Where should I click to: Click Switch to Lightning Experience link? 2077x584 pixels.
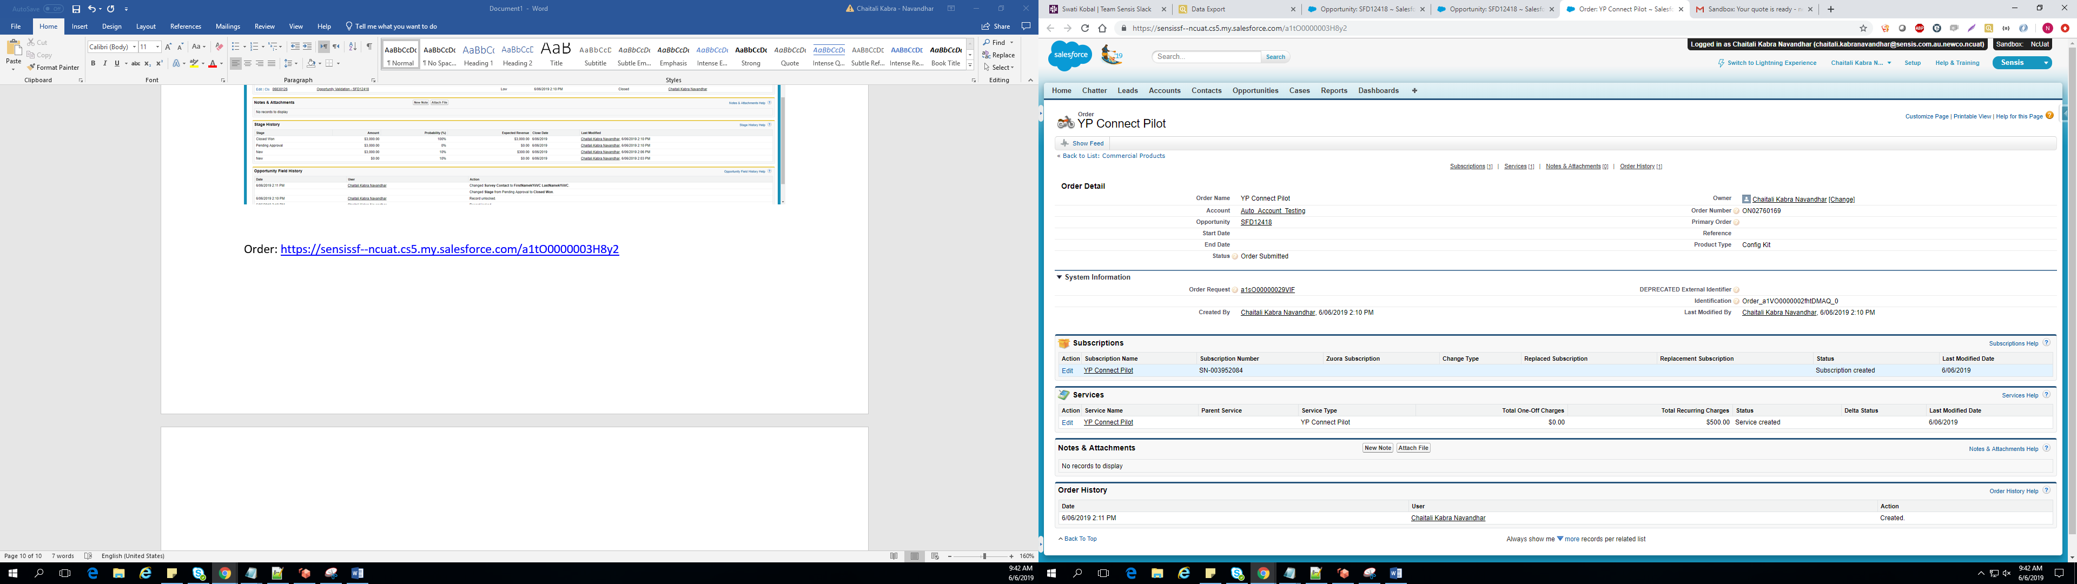pos(1767,63)
